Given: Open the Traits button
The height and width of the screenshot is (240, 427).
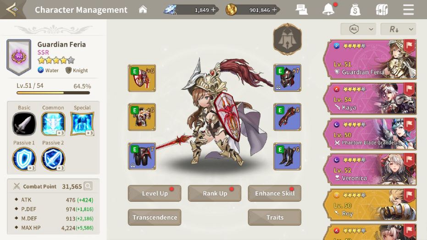Looking at the screenshot, I should pos(274,217).
